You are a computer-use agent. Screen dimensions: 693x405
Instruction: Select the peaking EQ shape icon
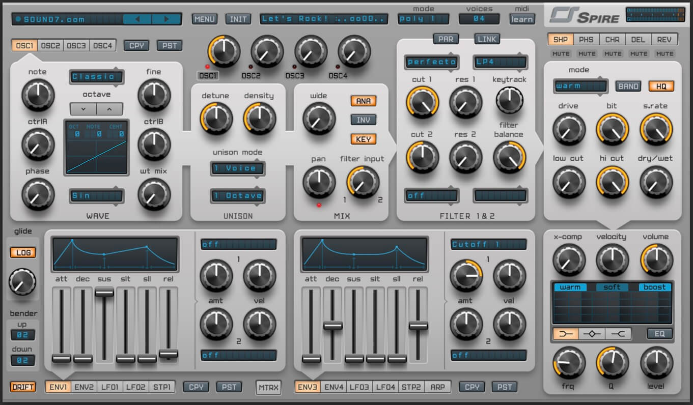592,334
